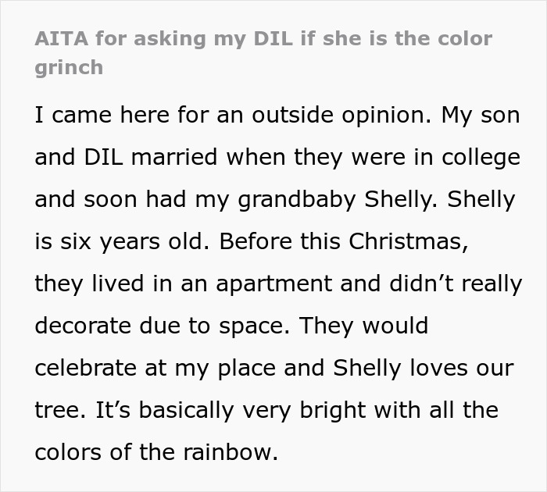547x492 pixels.
Task: Click the post title starting with 'AITA for asking'
Action: pos(263,38)
